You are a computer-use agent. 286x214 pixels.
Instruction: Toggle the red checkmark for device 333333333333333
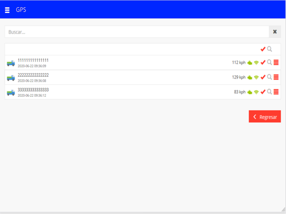coord(263,92)
